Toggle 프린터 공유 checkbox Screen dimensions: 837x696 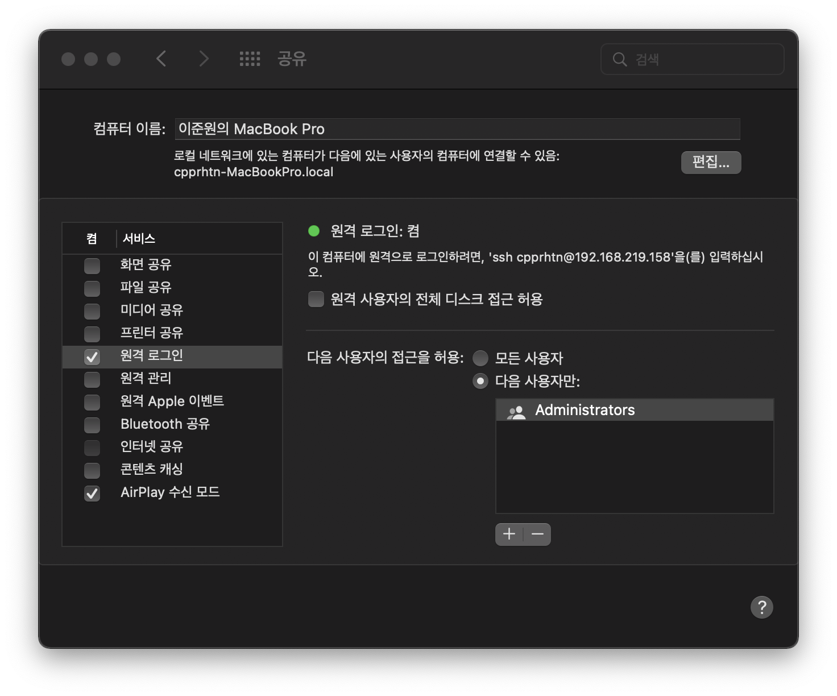(92, 334)
